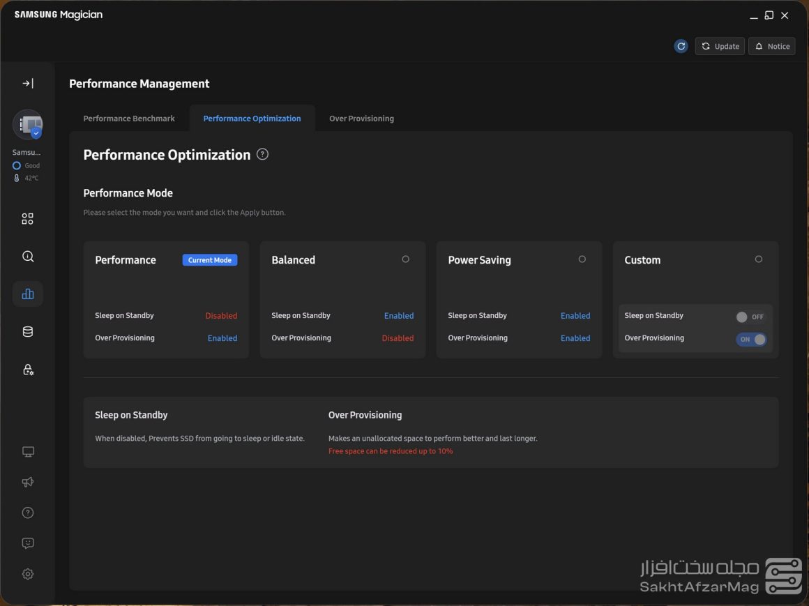This screenshot has height=606, width=809.
Task: Open the dashboard grid icon in sidebar
Action: [x=28, y=219]
